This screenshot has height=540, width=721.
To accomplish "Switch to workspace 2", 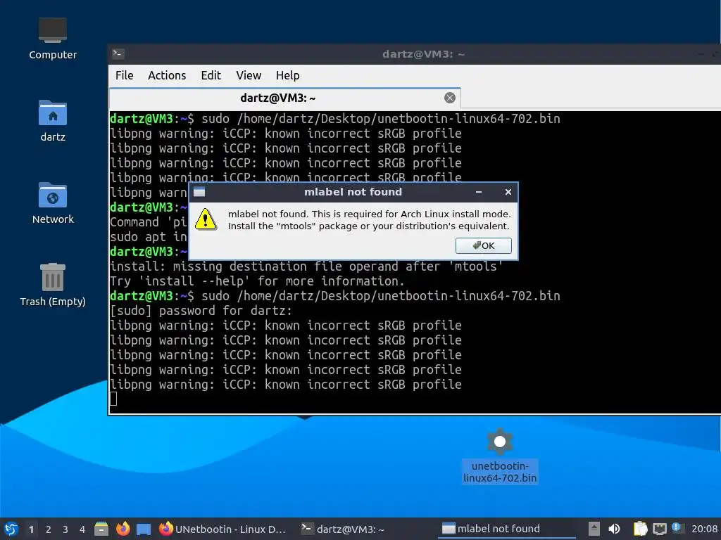I will click(49, 529).
